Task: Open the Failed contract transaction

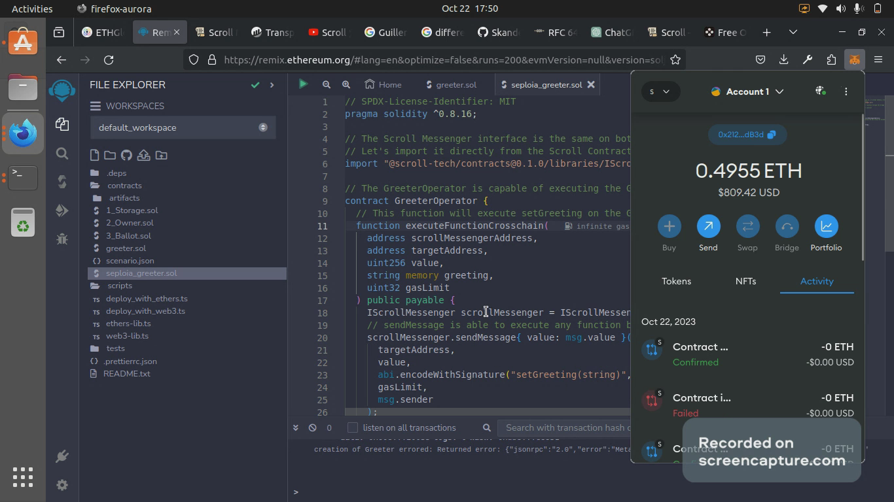Action: 747,405
